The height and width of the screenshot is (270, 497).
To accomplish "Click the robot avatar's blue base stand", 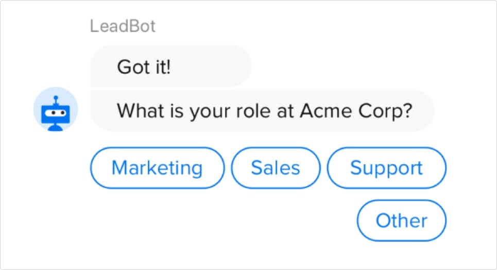I will [x=55, y=127].
